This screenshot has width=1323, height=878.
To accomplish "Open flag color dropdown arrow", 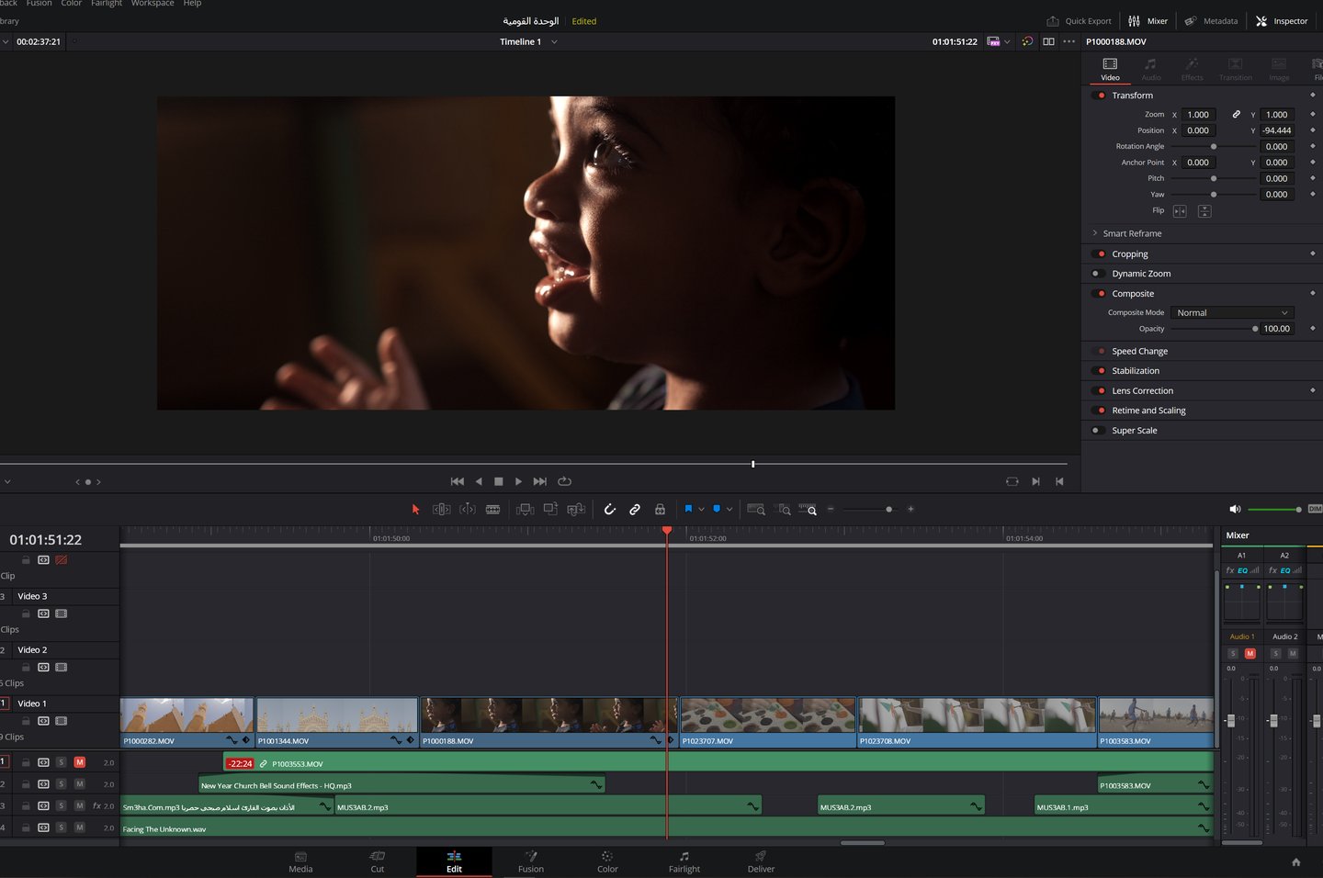I will (x=701, y=509).
